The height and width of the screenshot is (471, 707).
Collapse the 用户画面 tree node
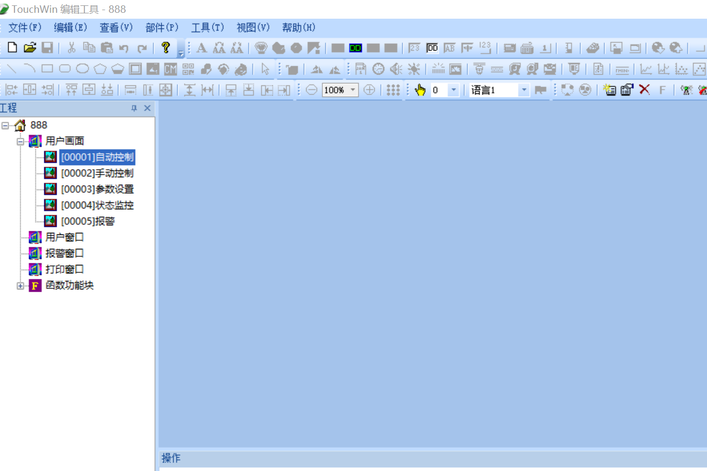click(x=21, y=142)
